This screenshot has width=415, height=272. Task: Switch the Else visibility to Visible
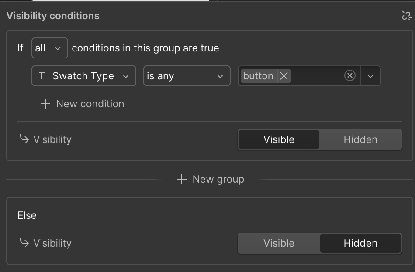click(279, 243)
